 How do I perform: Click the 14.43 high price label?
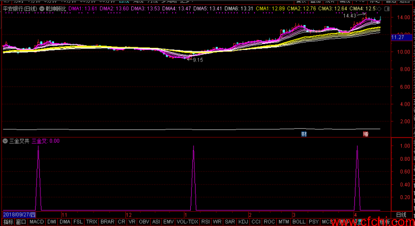(x=350, y=16)
